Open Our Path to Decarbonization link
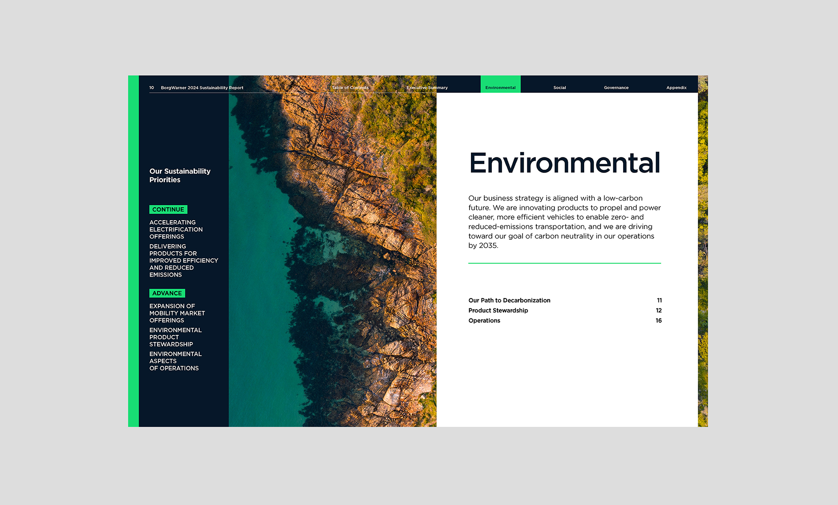 (x=509, y=300)
